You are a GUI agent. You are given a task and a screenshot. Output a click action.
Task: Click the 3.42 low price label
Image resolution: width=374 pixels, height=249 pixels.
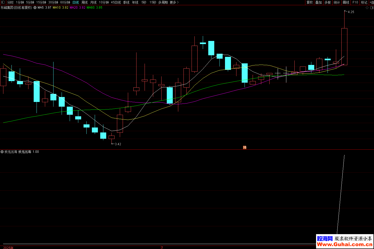click(118, 144)
